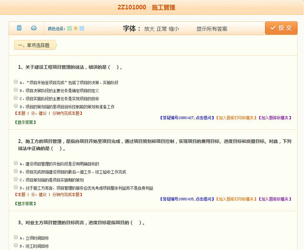The width and height of the screenshot is (304, 250).
Task: Choose option C for question 1
Action: [x=16, y=98]
